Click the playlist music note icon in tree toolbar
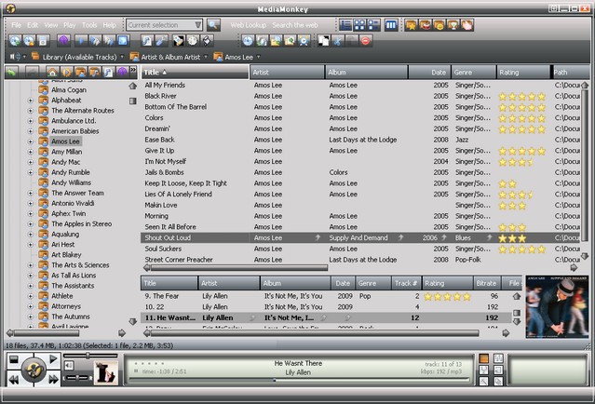 pos(108,72)
